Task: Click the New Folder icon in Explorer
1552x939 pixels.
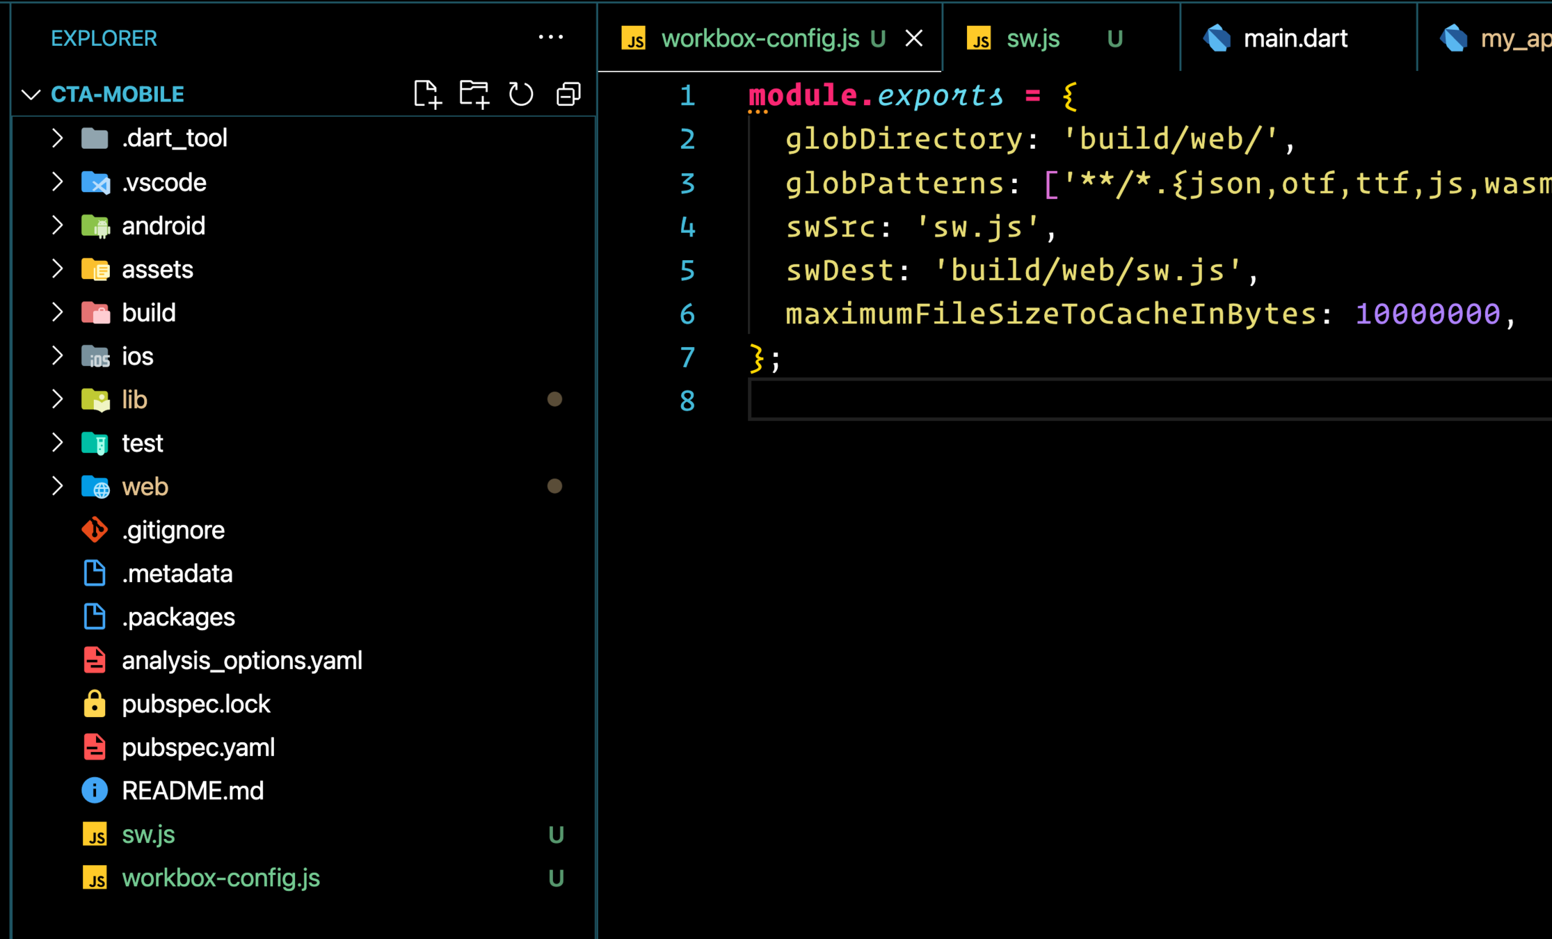Action: pos(474,94)
